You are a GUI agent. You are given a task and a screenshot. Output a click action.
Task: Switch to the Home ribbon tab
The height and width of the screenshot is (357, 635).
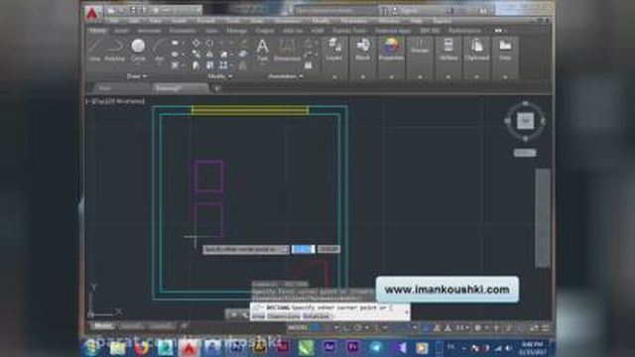pos(97,31)
